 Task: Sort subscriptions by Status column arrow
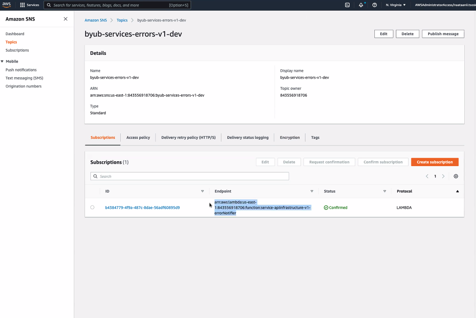pos(385,191)
